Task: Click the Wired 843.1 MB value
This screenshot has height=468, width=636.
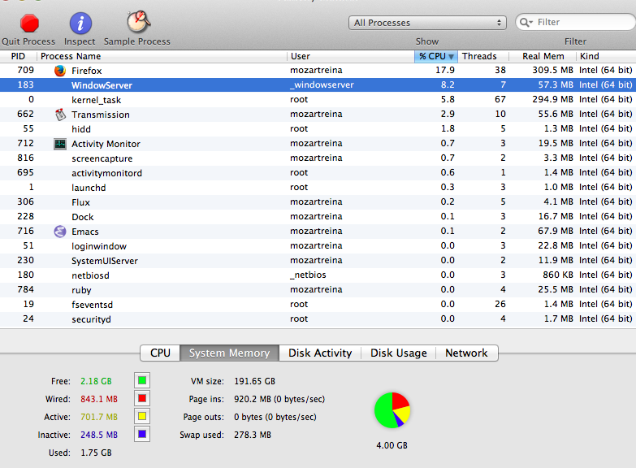Action: pyautogui.click(x=99, y=399)
